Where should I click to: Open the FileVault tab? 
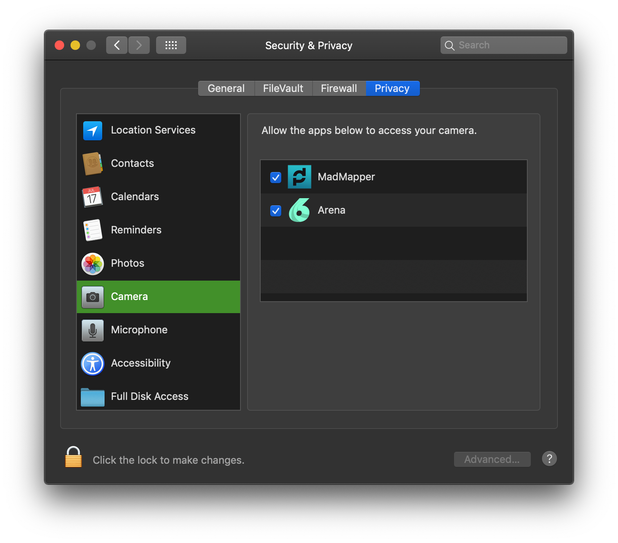click(283, 88)
